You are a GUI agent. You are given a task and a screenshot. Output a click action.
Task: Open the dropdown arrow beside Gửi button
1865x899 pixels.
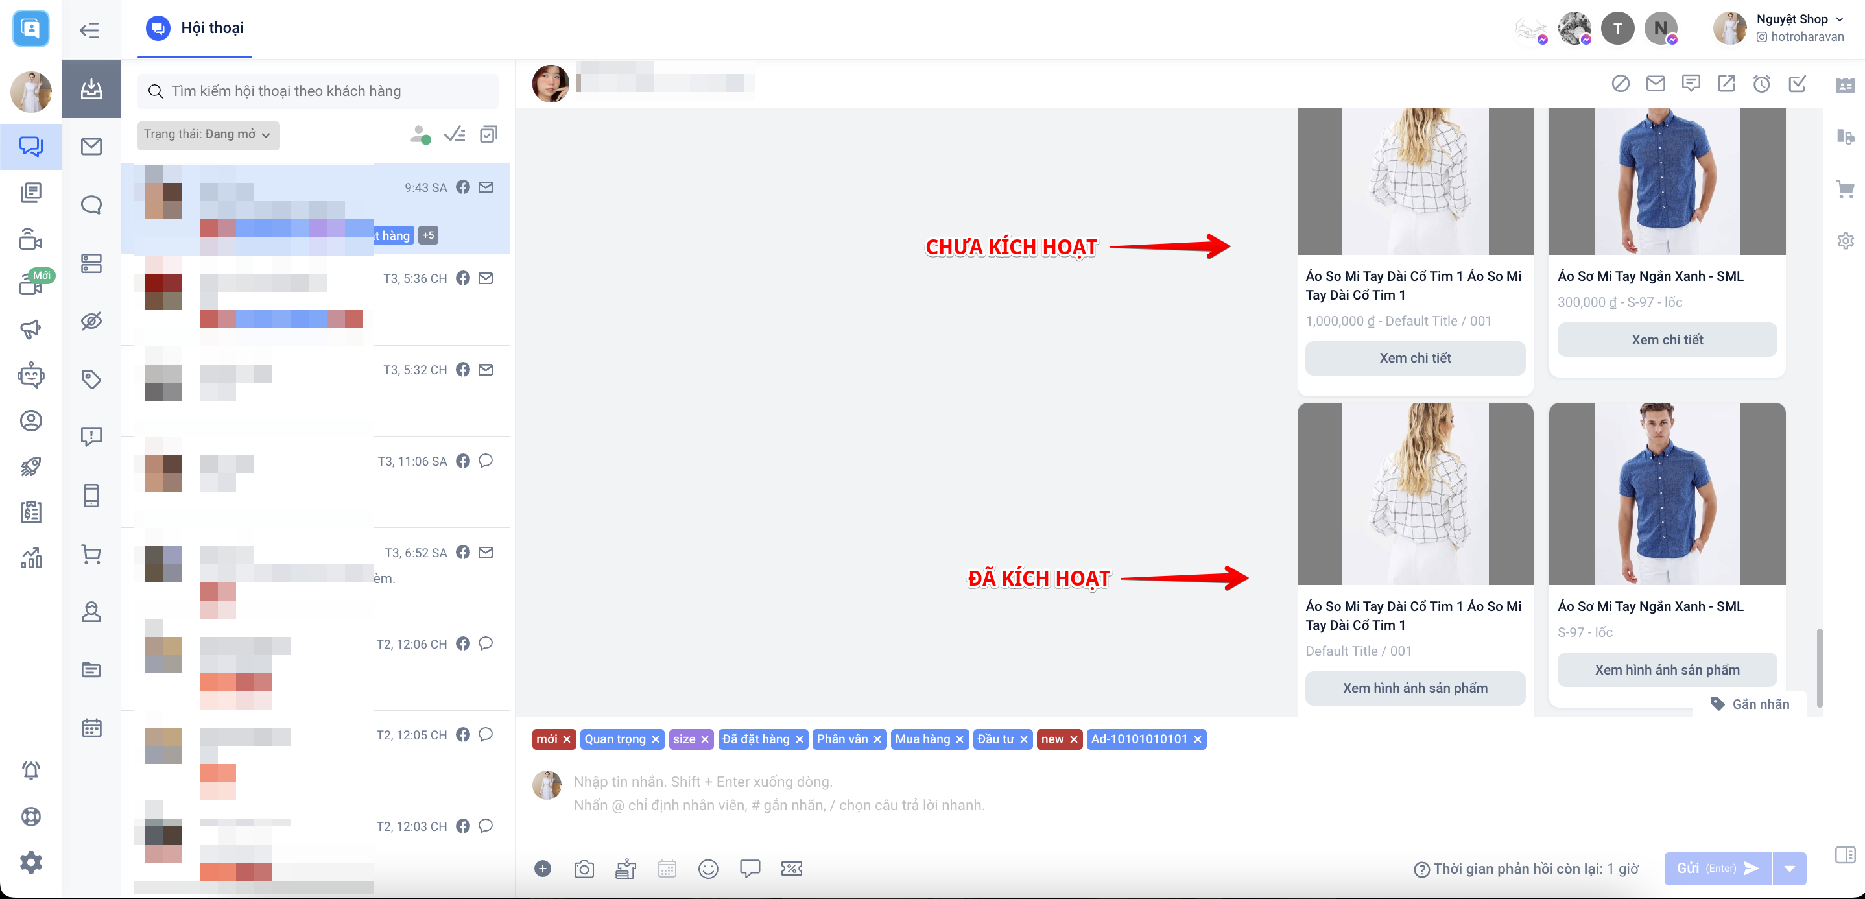point(1790,869)
